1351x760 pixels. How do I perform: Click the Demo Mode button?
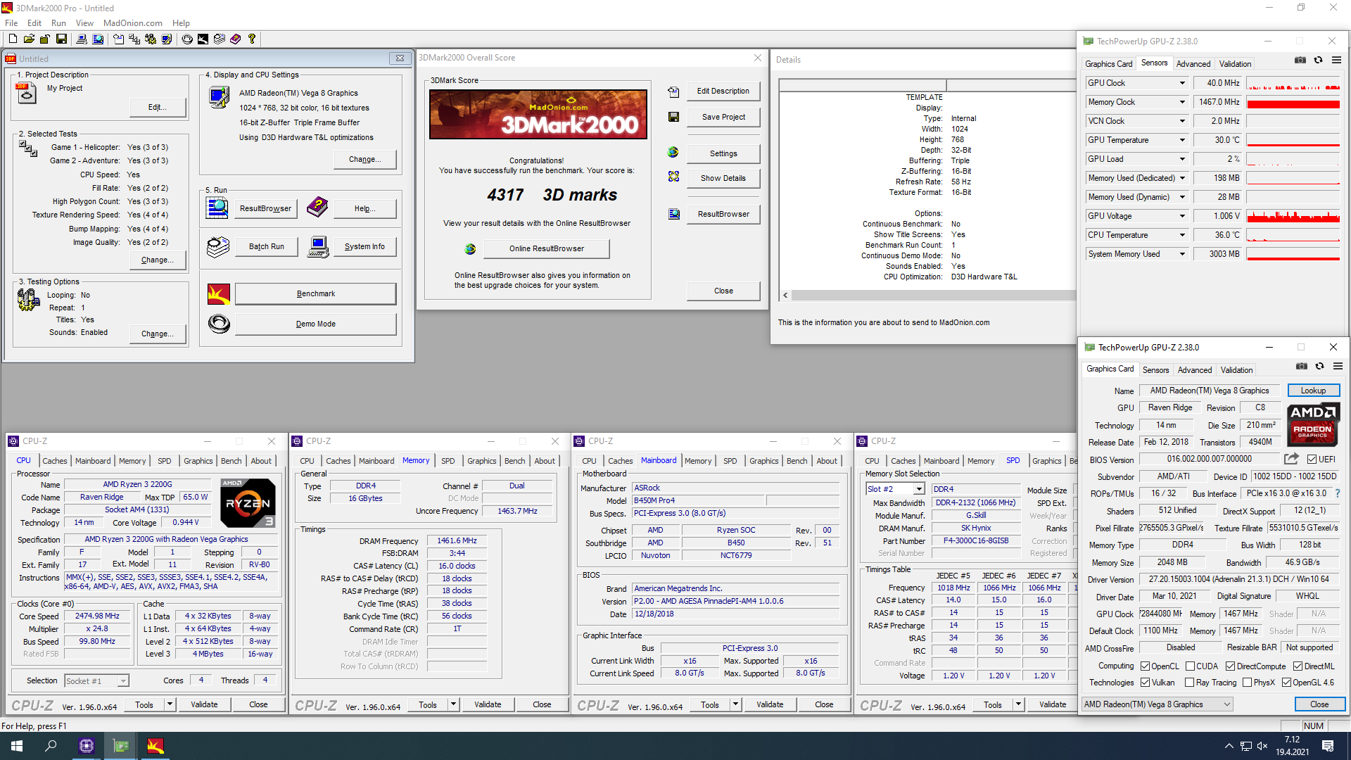click(x=315, y=324)
